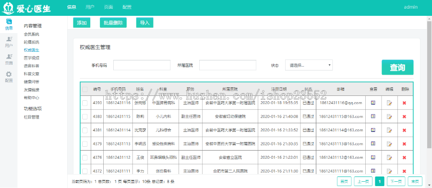Viewport: 432px width, 188px height.
Task: Open 健康问答 in sidebar
Action: click(x=31, y=82)
